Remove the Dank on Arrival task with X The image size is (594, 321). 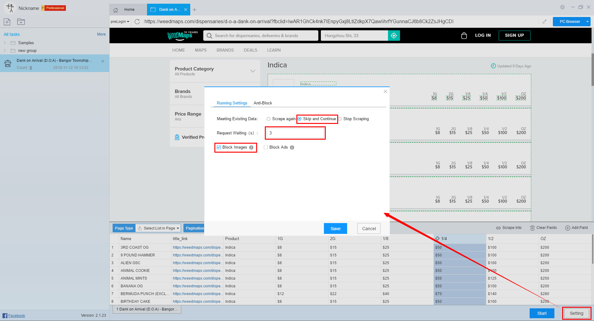click(103, 61)
